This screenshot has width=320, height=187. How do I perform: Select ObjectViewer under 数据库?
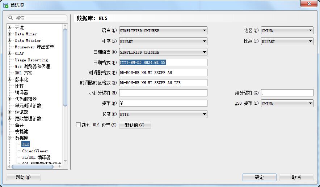35,151
